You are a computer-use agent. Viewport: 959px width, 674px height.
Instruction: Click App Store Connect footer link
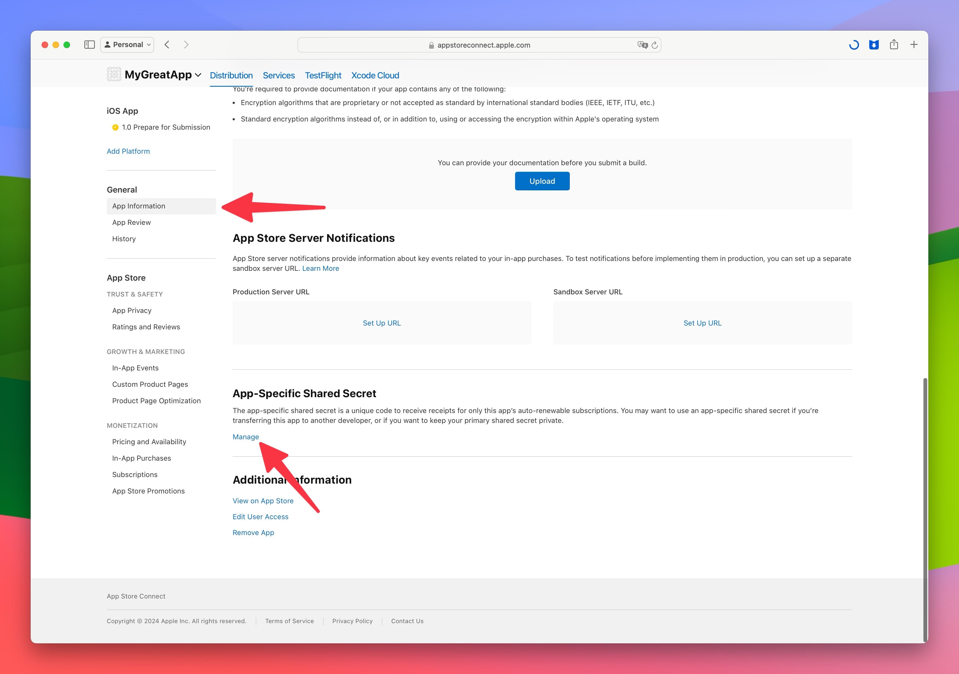(136, 596)
